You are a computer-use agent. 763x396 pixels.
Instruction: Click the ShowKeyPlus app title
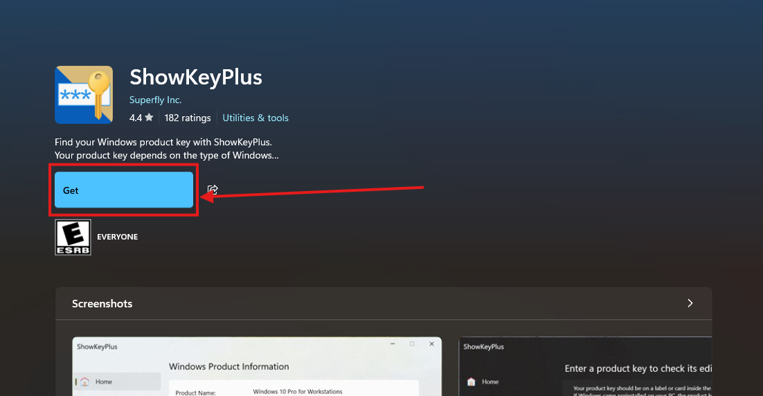click(196, 77)
